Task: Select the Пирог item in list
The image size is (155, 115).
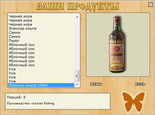Action: 41,41
